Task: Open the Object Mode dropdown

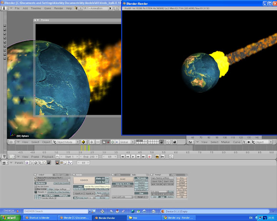Action: [x=65, y=142]
